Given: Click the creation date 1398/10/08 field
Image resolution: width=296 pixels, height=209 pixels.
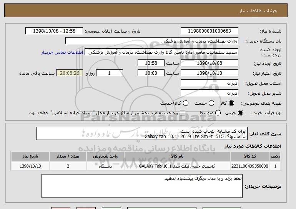Looking at the screenshot, I should pos(210,63).
